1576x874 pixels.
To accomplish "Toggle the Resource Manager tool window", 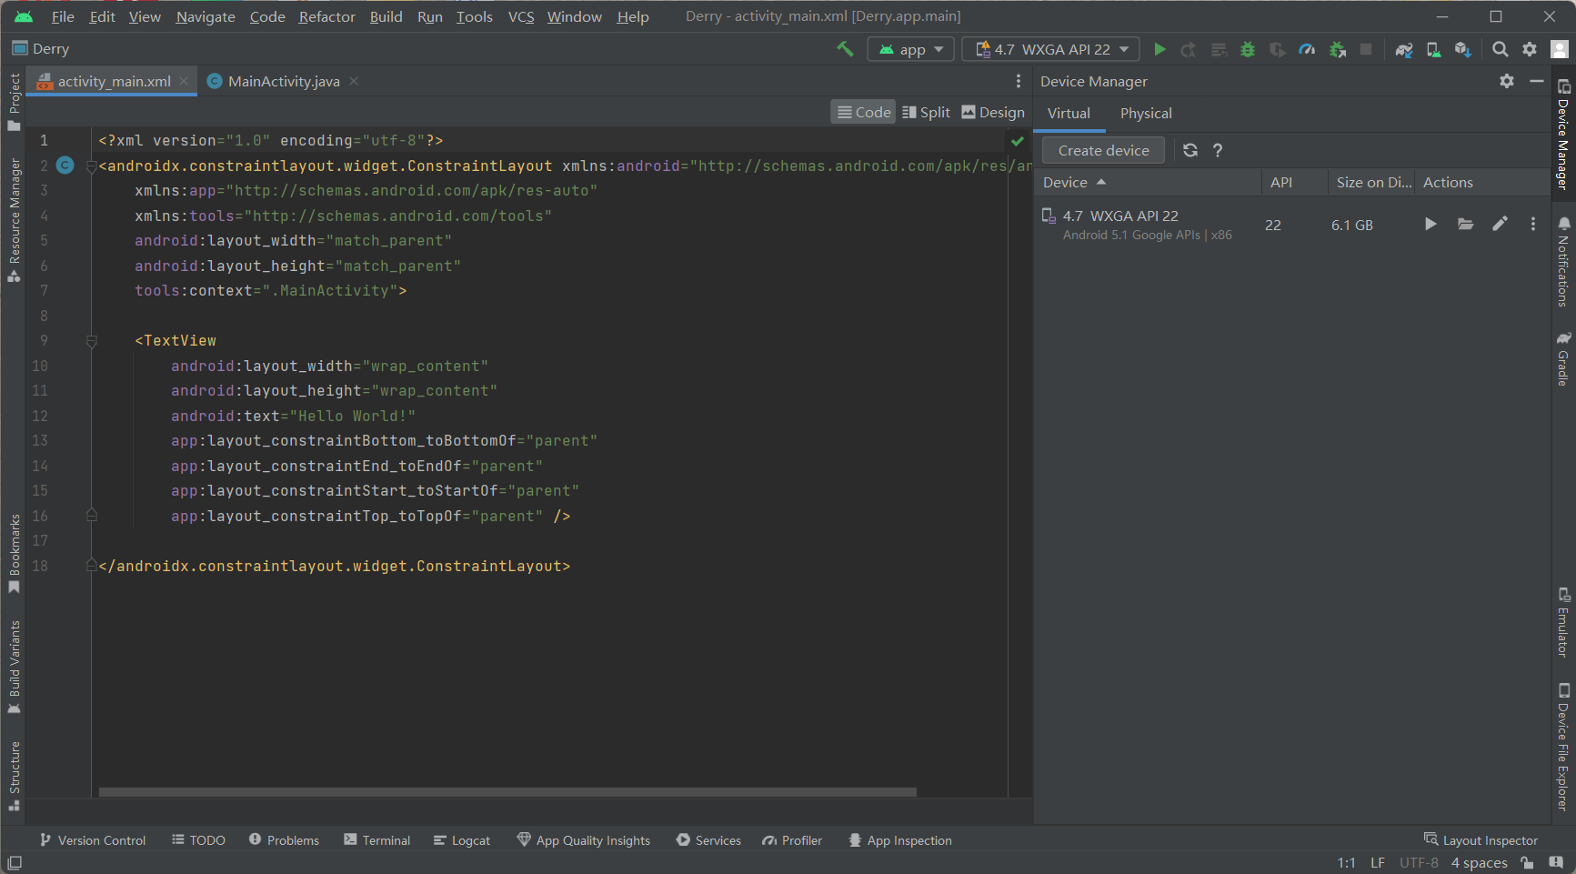I will coord(14,220).
